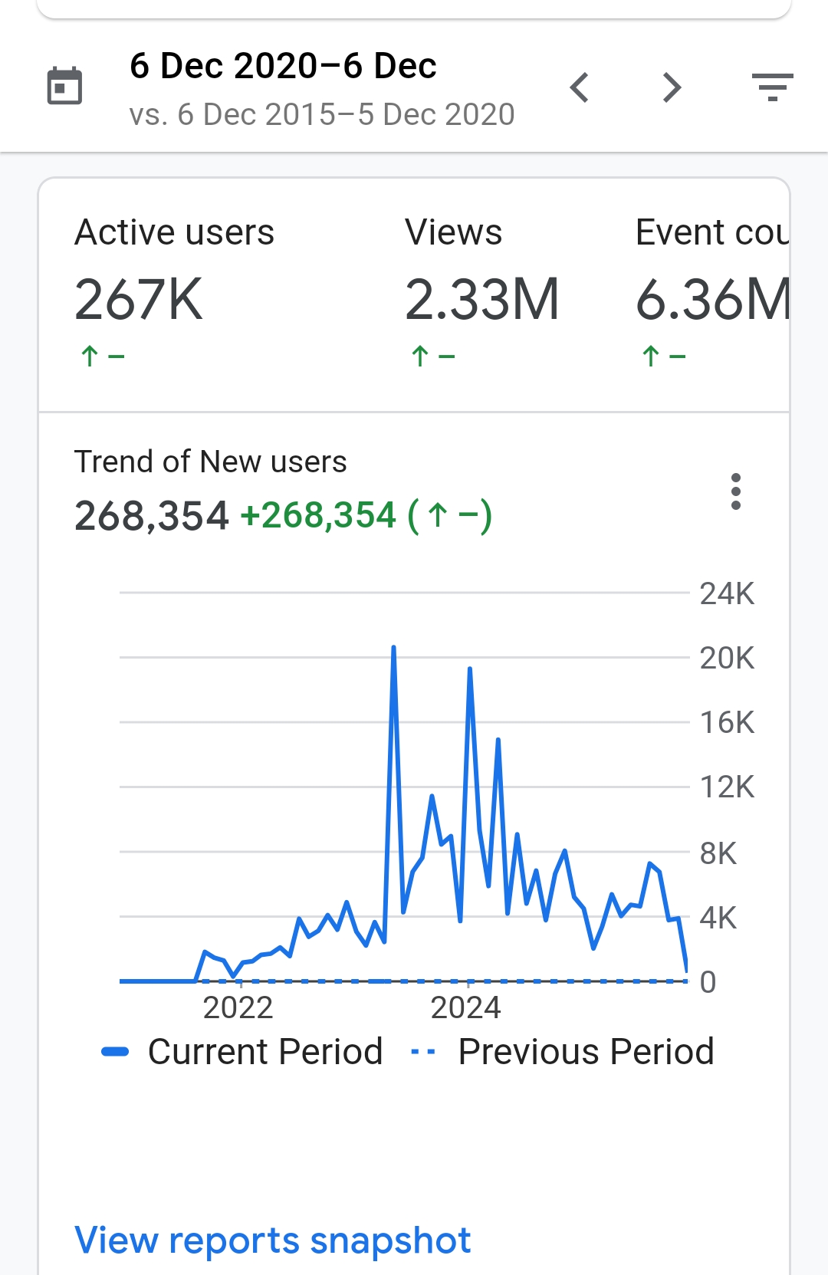Tap the calendar date picker icon
The image size is (828, 1275).
64,86
